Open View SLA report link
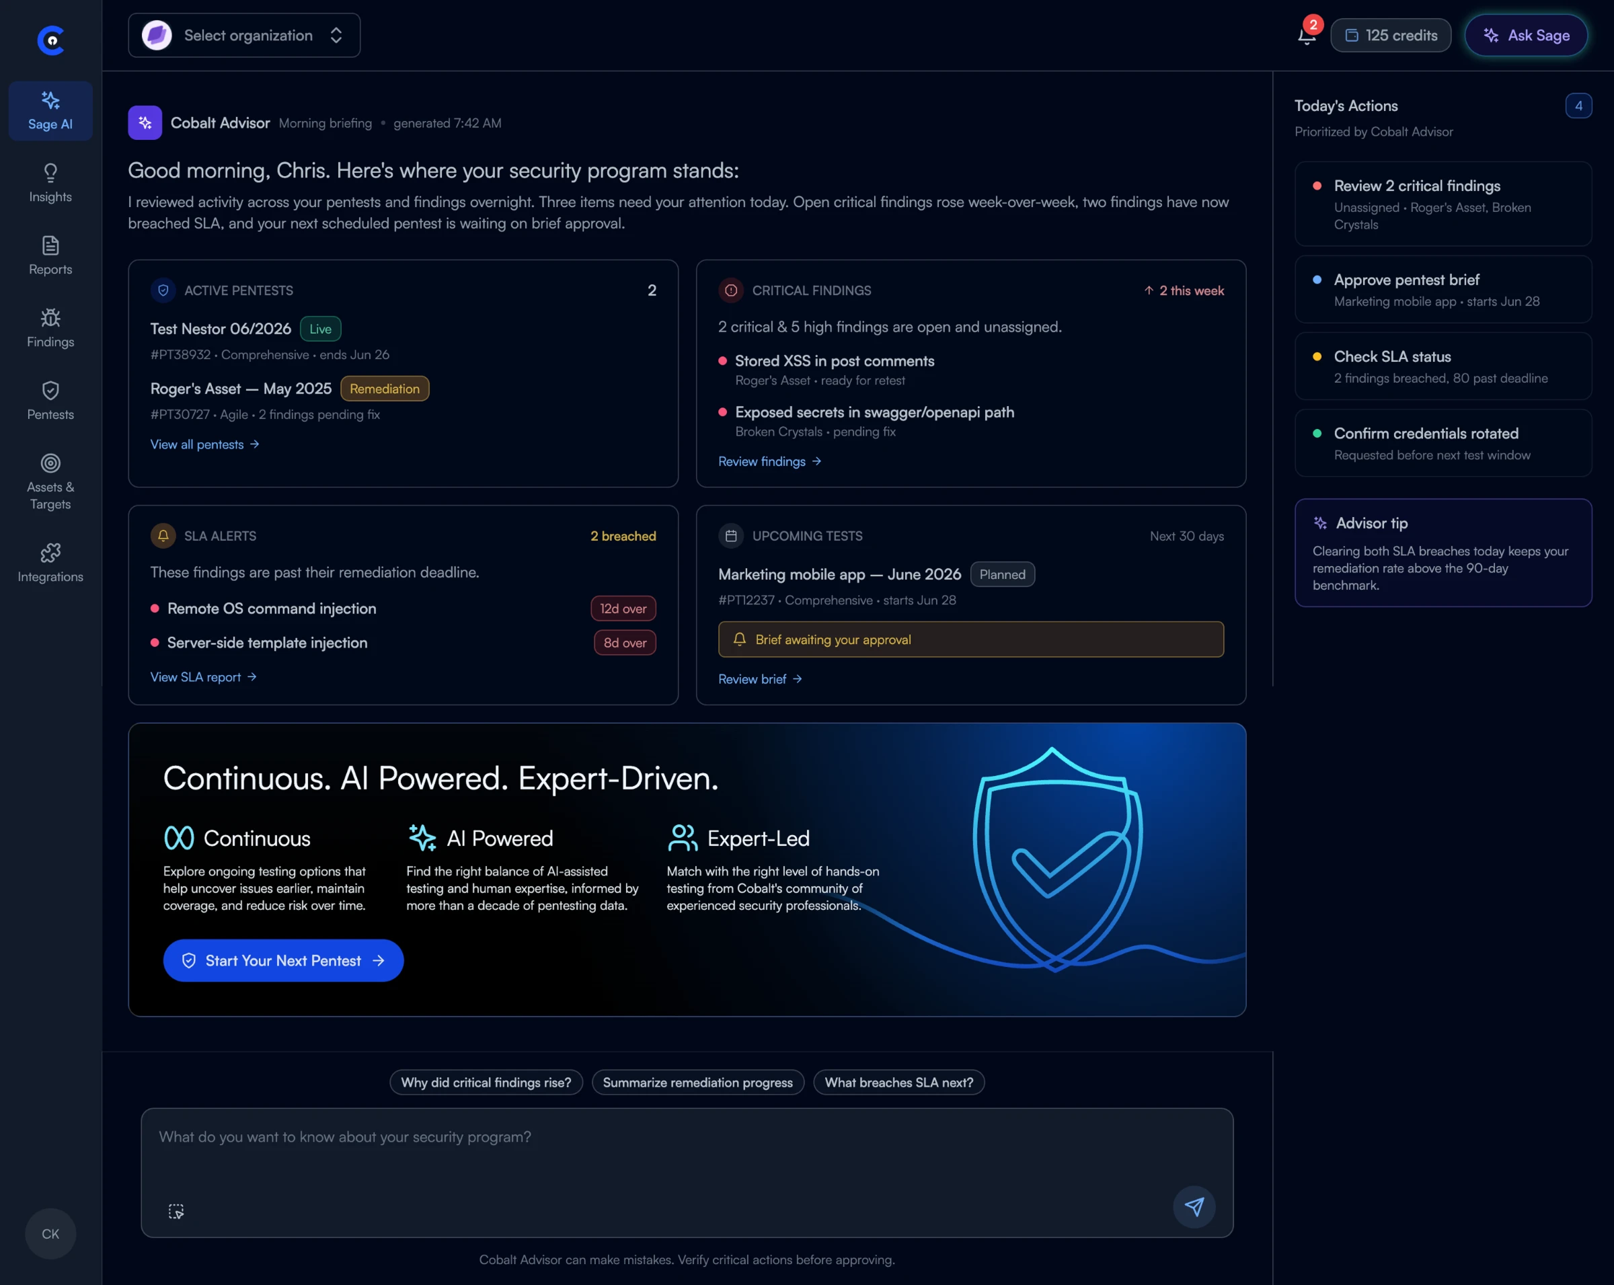Image resolution: width=1614 pixels, height=1285 pixels. click(x=204, y=676)
